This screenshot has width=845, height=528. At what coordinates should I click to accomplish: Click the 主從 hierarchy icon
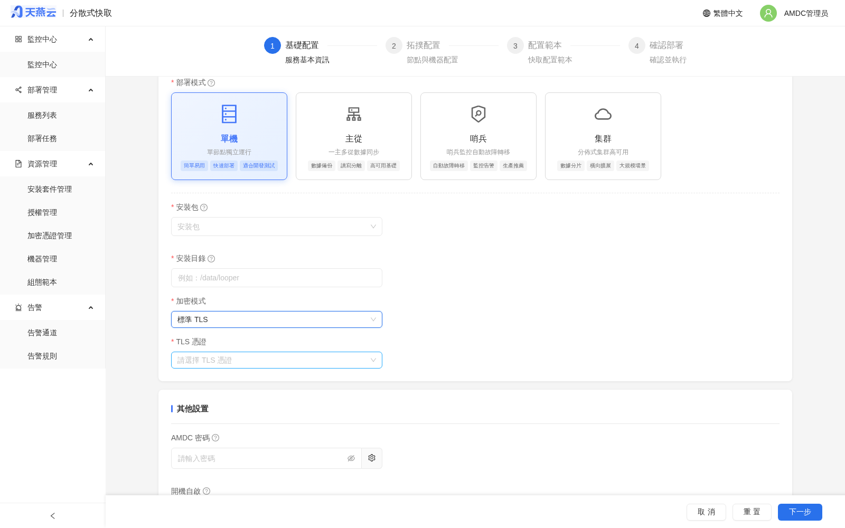pos(354,114)
